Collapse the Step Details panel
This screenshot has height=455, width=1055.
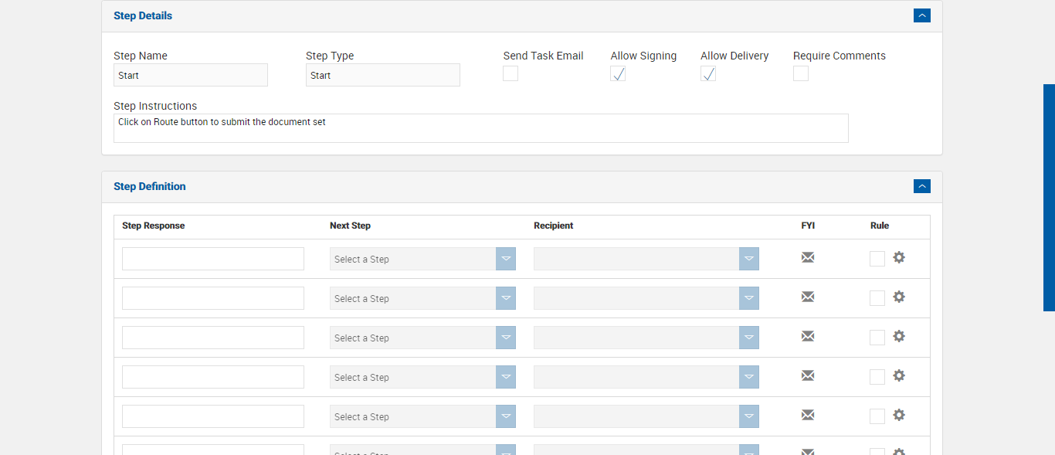[921, 15]
